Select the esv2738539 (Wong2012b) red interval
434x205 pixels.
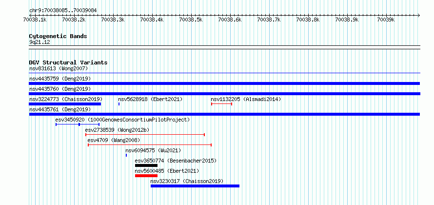[145, 135]
